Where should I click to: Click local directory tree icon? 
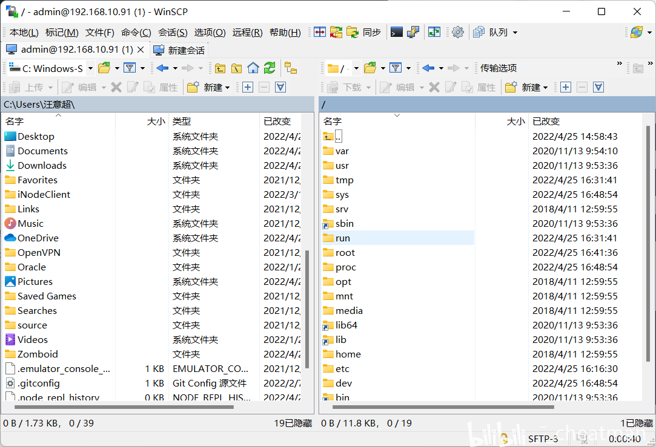pos(290,68)
